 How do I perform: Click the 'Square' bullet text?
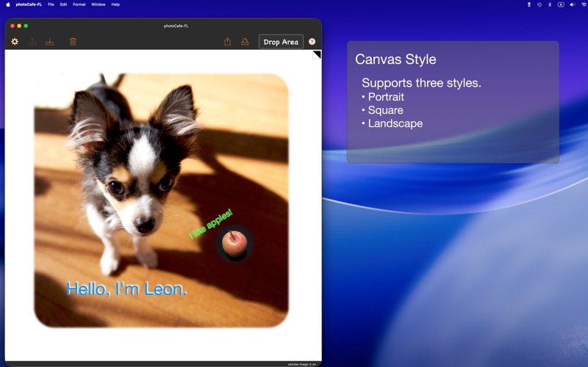pyautogui.click(x=385, y=110)
